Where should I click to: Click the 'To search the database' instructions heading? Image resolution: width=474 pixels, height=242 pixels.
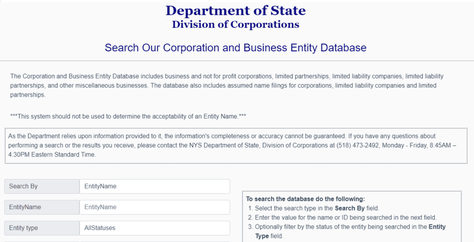pyautogui.click(x=306, y=199)
